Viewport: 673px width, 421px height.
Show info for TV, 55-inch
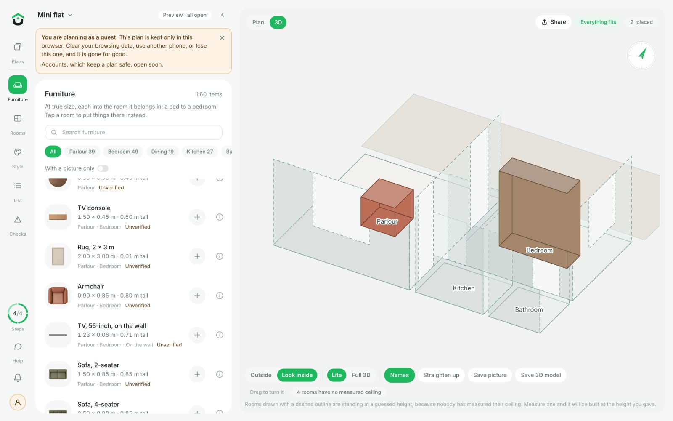pos(220,335)
